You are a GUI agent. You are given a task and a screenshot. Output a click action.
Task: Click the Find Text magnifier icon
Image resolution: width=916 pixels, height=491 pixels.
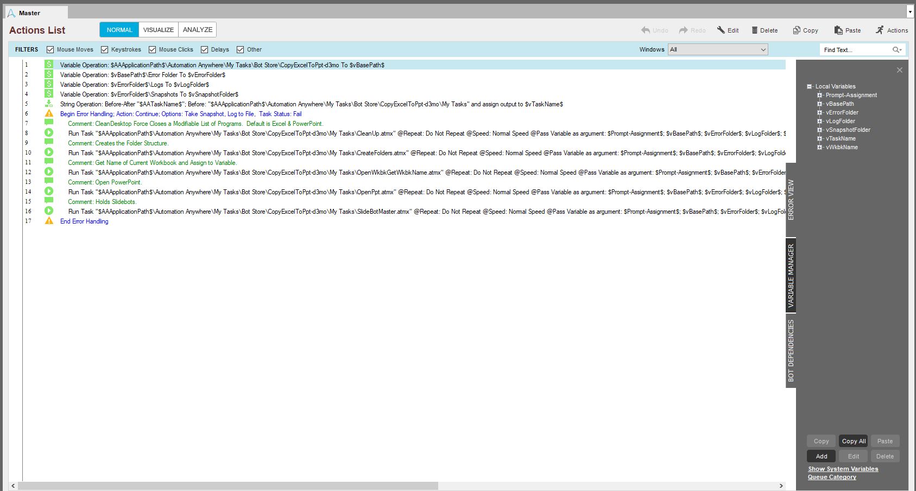[896, 50]
